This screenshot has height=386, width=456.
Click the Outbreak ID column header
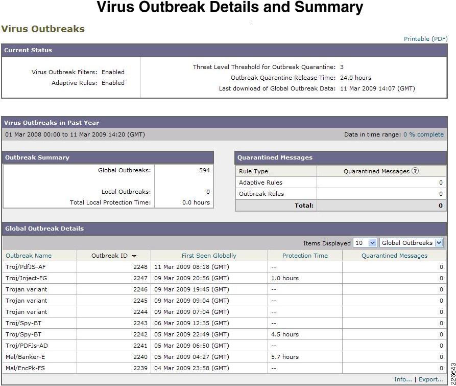[109, 256]
